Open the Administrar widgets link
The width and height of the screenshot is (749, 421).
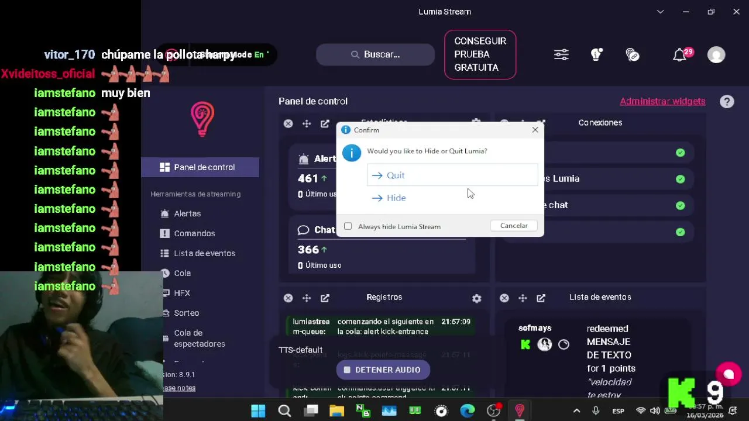click(662, 101)
